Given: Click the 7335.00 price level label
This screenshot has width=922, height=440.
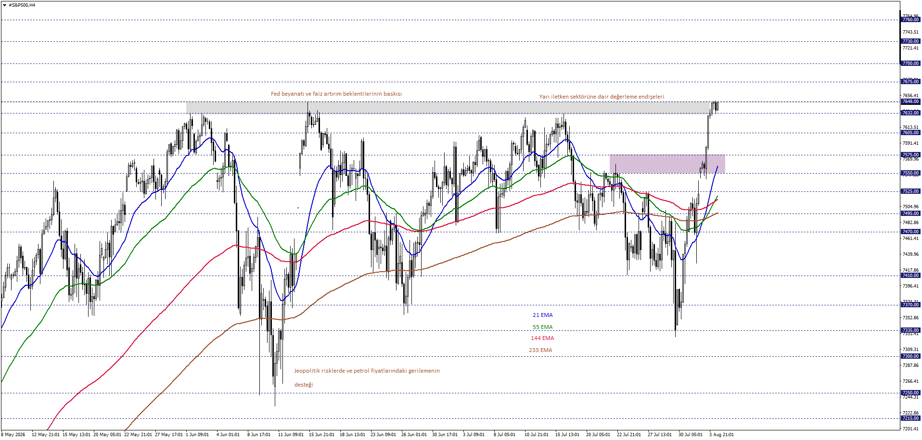Looking at the screenshot, I should coord(910,330).
